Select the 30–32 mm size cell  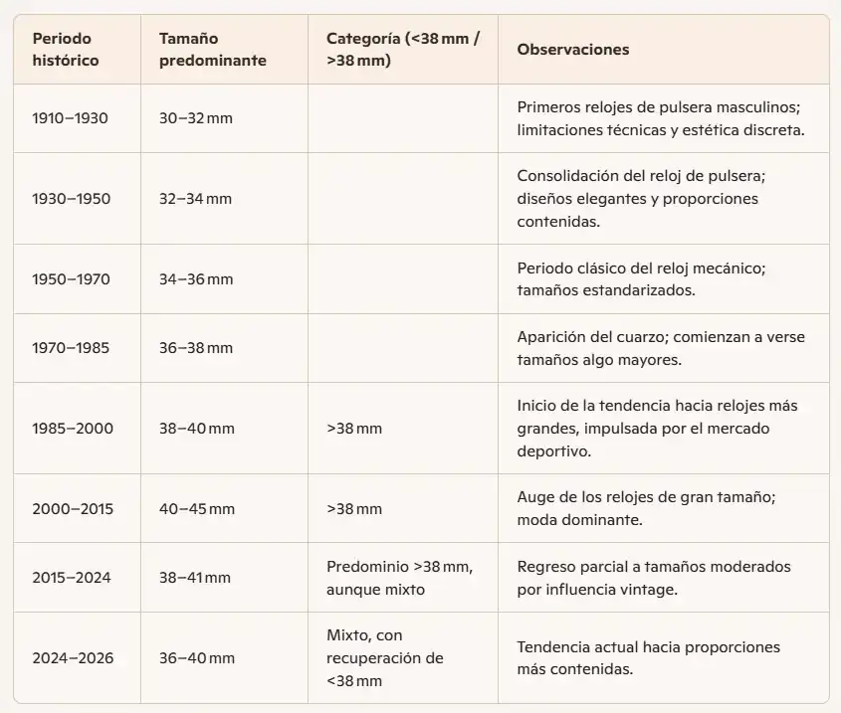[195, 118]
